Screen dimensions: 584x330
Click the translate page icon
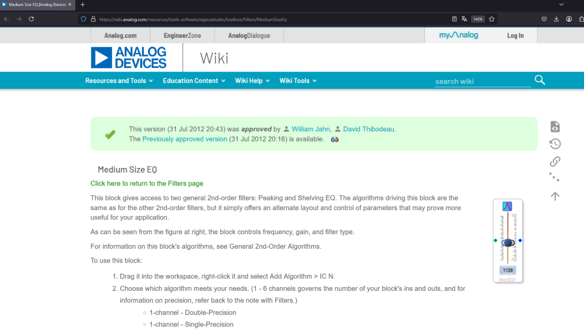[465, 19]
